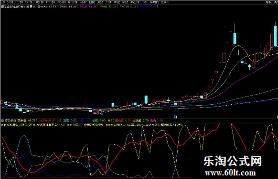The width and height of the screenshot is (278, 179).
Task: Select the 5分钟 period tab
Action: (x=29, y=2)
